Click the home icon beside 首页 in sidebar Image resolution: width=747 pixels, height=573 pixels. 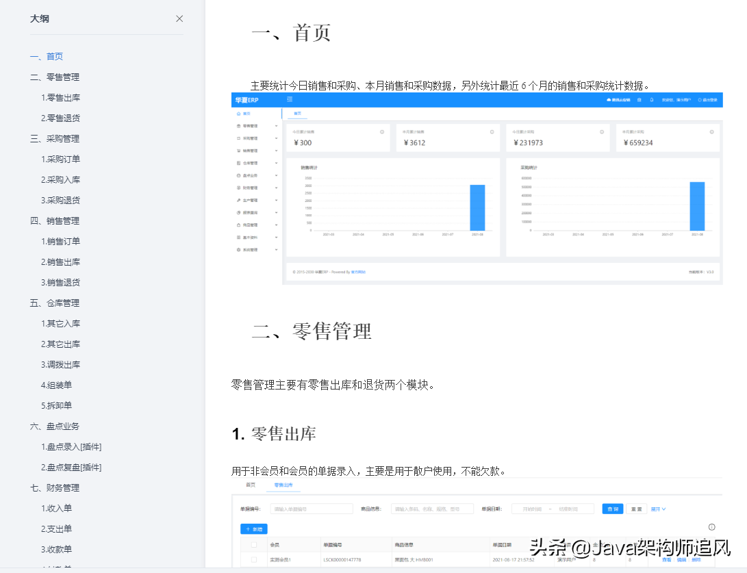click(x=238, y=114)
